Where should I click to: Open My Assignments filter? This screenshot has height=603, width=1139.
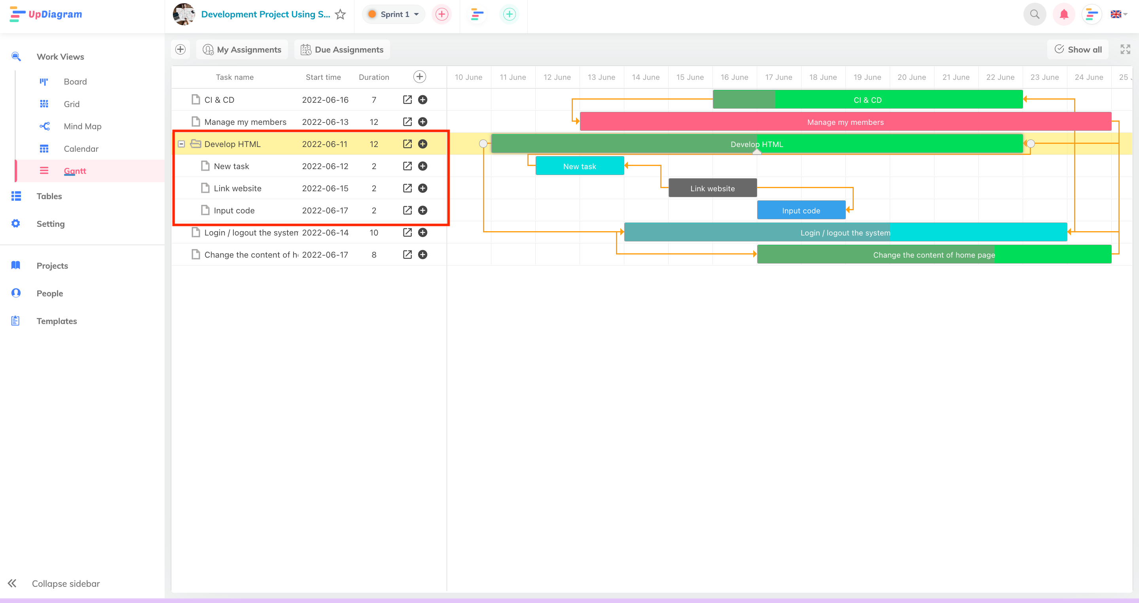coord(242,49)
